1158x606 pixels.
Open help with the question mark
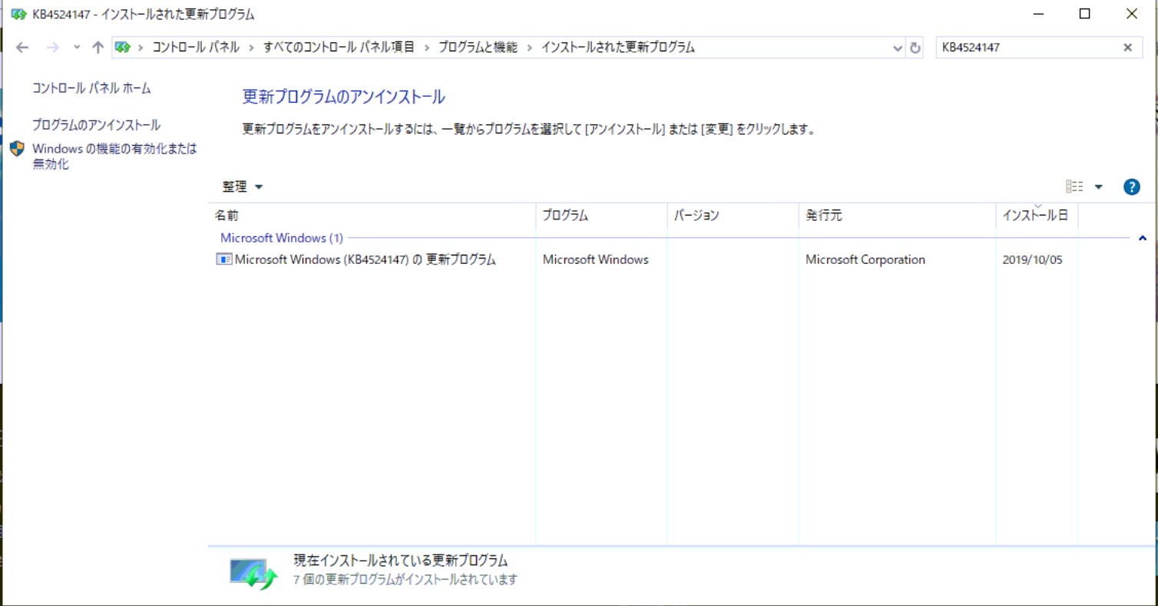pos(1131,186)
